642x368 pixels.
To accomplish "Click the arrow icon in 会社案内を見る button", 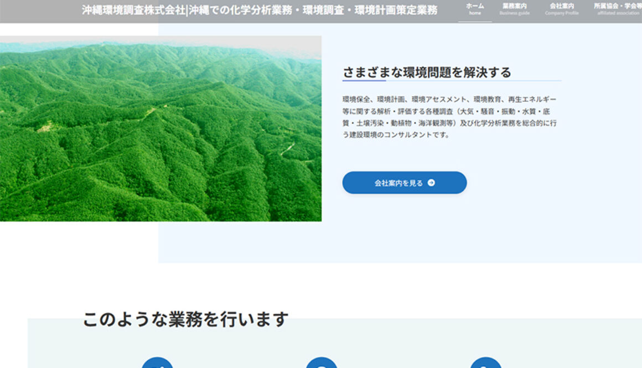I will (x=431, y=183).
